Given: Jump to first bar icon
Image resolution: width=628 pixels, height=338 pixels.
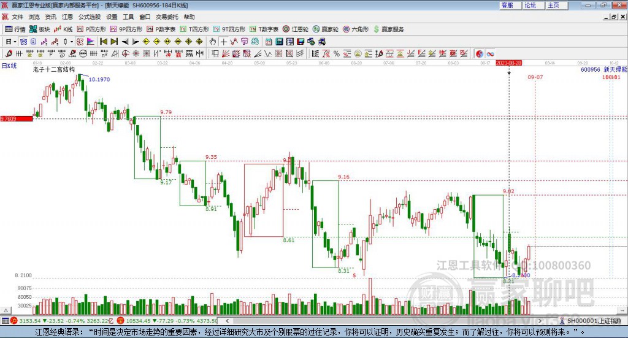Looking at the screenshot, I should click(x=104, y=42).
